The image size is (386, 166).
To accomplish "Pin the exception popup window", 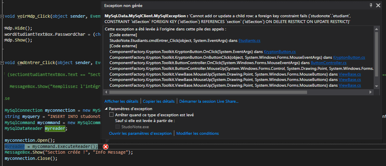I will click(x=372, y=5).
